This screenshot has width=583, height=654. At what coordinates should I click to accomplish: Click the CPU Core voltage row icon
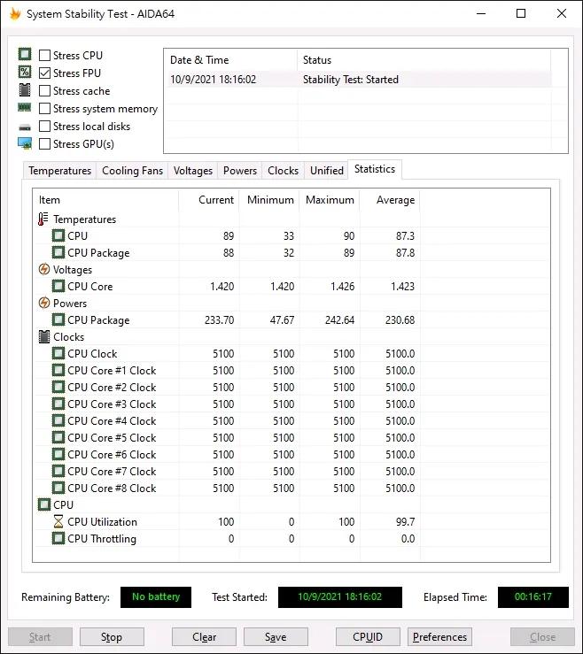58,286
